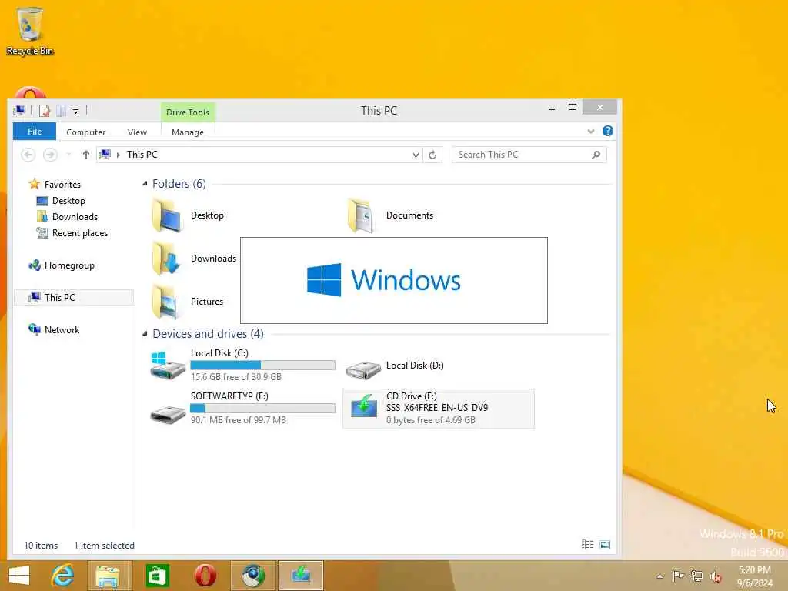This screenshot has width=788, height=591.
Task: Collapse the Devices and drives (4) group
Action: point(145,334)
